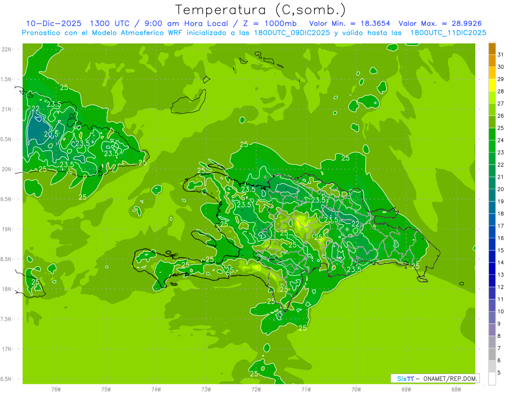Click the 75W longitude axis label
The height and width of the screenshot is (395, 512).
[106, 389]
